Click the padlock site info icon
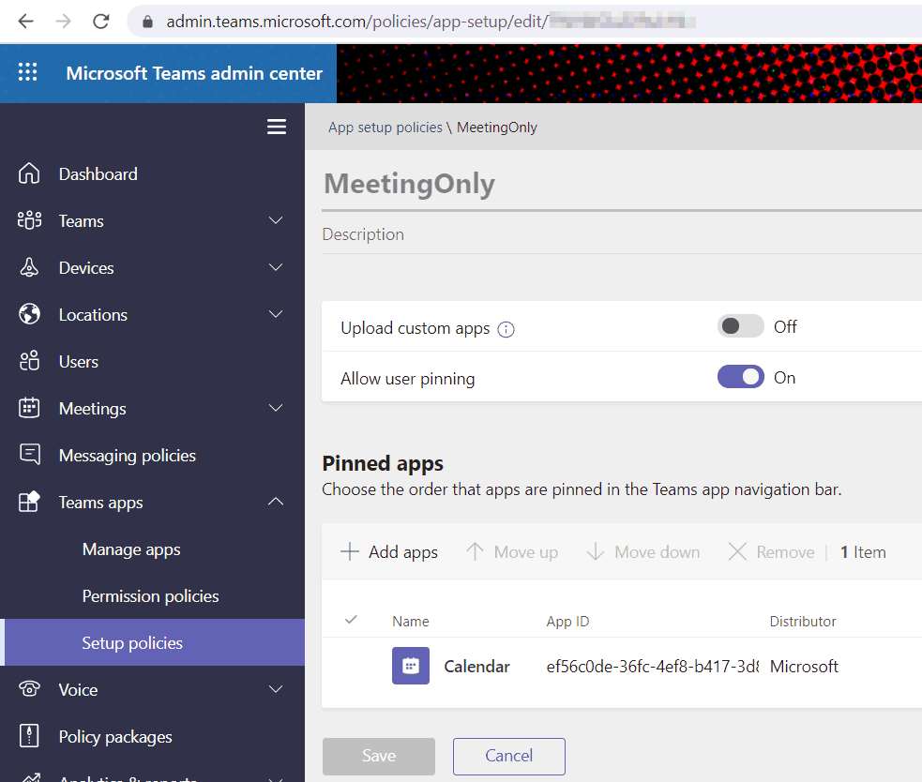The image size is (922, 782). [x=147, y=22]
